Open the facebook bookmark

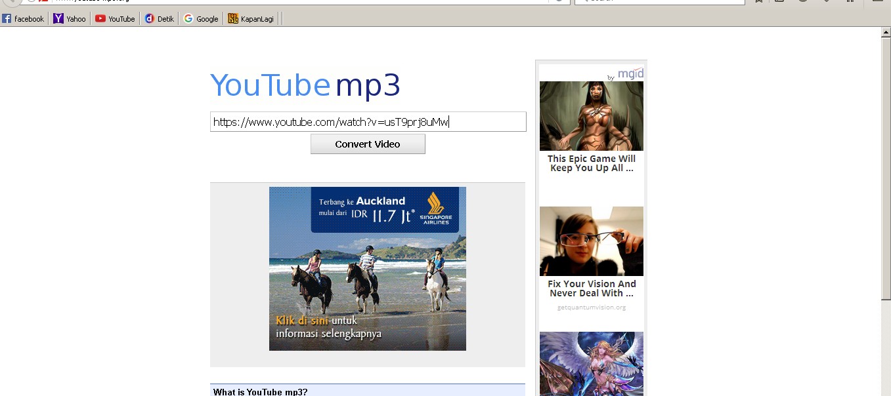pyautogui.click(x=24, y=18)
